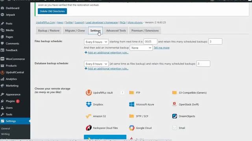Focus the database retained backups count field
The image size is (252, 141).
pos(203,63)
